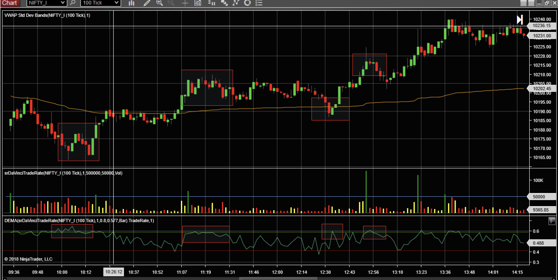
Task: Click the 10231.00 last price marker
Action: click(542, 35)
